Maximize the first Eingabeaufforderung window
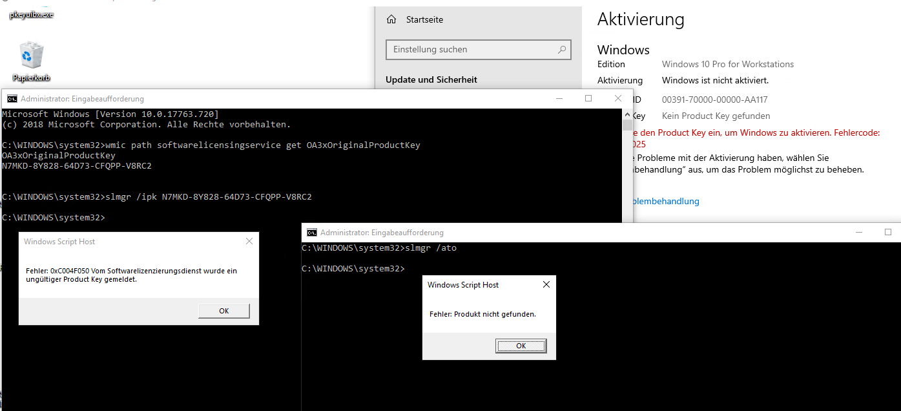901x411 pixels. pos(588,98)
